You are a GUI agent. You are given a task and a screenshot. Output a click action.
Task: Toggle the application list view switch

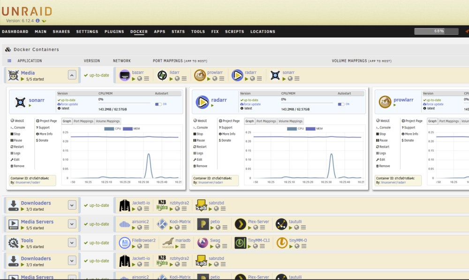pos(9,61)
